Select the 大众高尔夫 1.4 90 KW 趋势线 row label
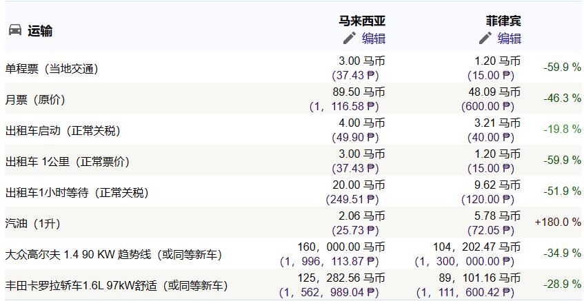Viewport: 584px width, 301px height. pyautogui.click(x=114, y=255)
